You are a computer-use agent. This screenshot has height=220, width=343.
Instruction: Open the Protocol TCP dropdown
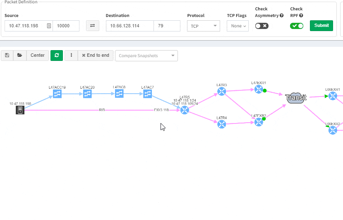(x=204, y=26)
